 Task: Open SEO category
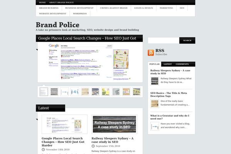(x=182, y=8)
